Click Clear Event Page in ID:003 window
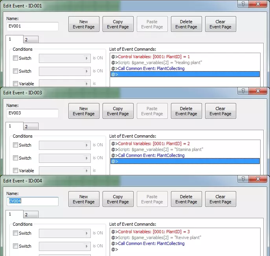Viewport: 270px width, 256px height. [220, 111]
